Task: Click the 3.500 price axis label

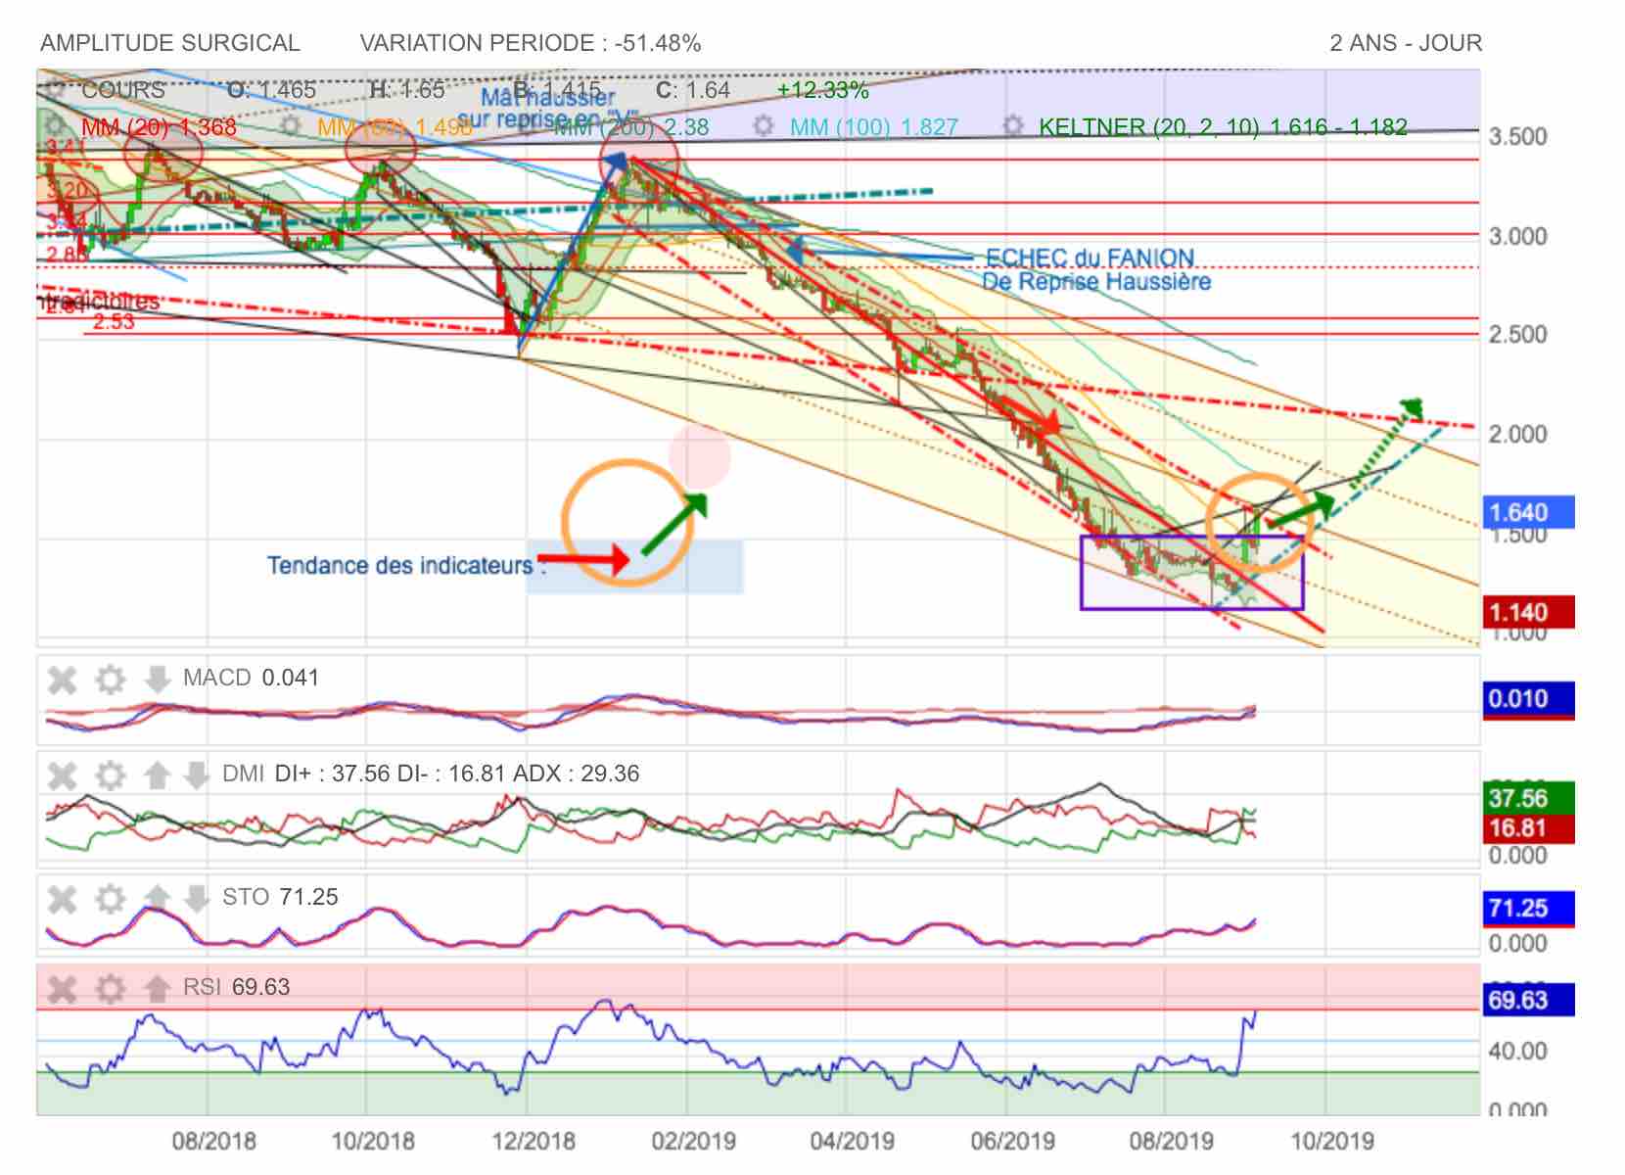Action: pos(1517,136)
